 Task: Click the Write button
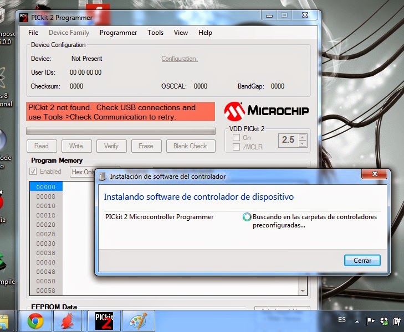[76, 146]
